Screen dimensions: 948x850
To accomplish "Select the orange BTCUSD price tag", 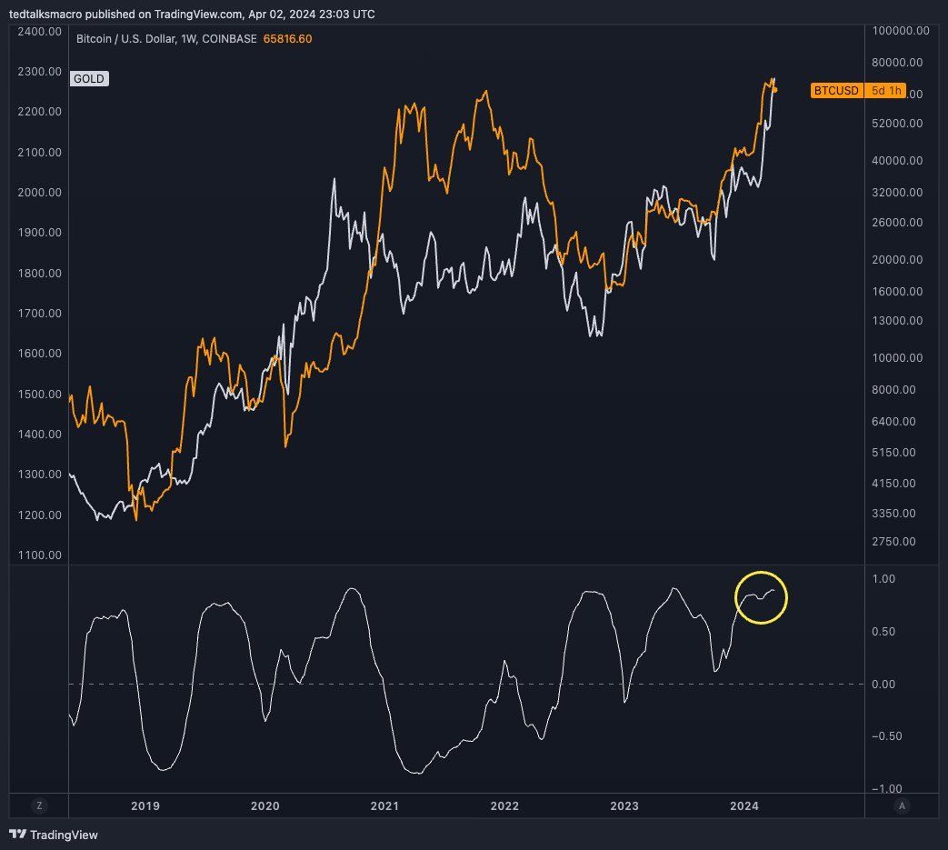I will tap(835, 91).
